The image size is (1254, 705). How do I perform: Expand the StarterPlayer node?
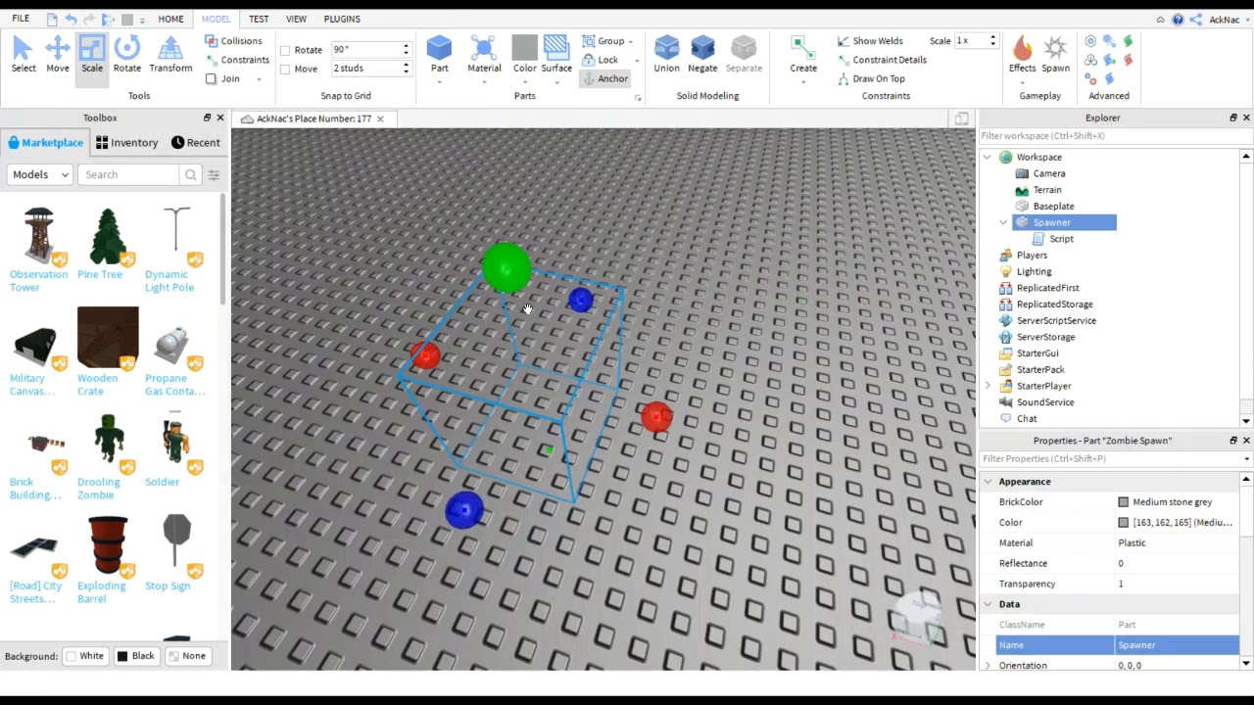tap(988, 386)
